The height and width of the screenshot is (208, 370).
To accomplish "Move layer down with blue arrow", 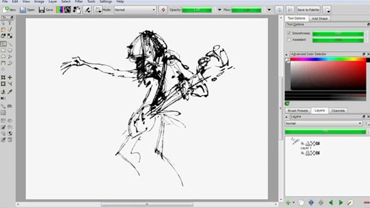I will coord(311,202).
